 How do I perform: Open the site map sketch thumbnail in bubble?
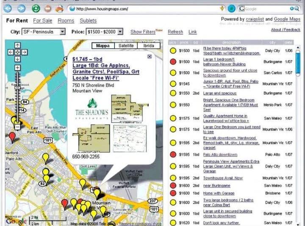(130, 138)
